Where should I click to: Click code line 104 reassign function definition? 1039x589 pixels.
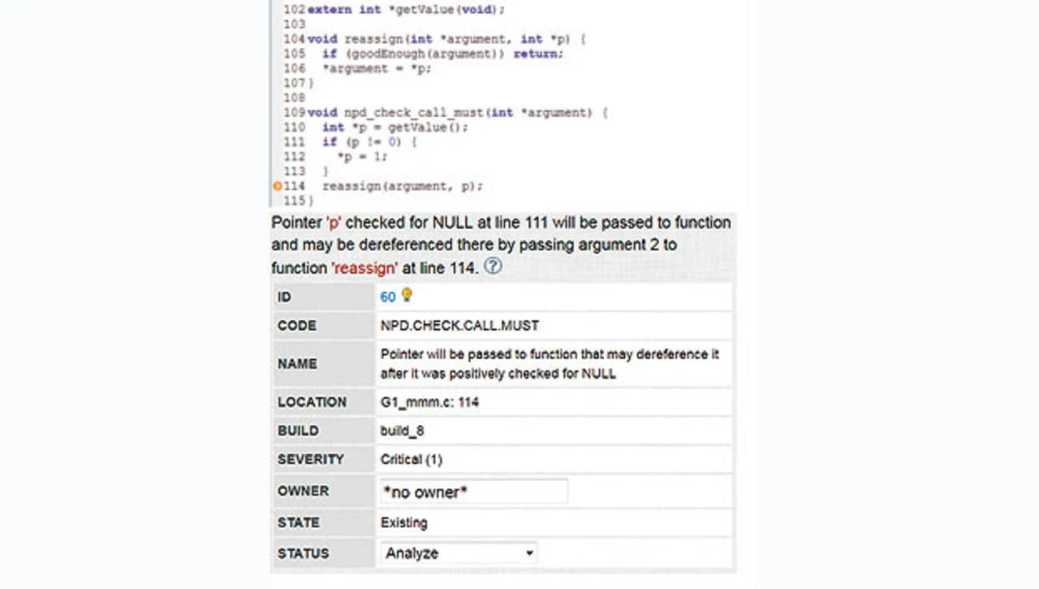(446, 39)
